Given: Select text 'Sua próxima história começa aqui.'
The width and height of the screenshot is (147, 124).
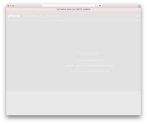Looking at the screenshot, I should click(x=90, y=60).
